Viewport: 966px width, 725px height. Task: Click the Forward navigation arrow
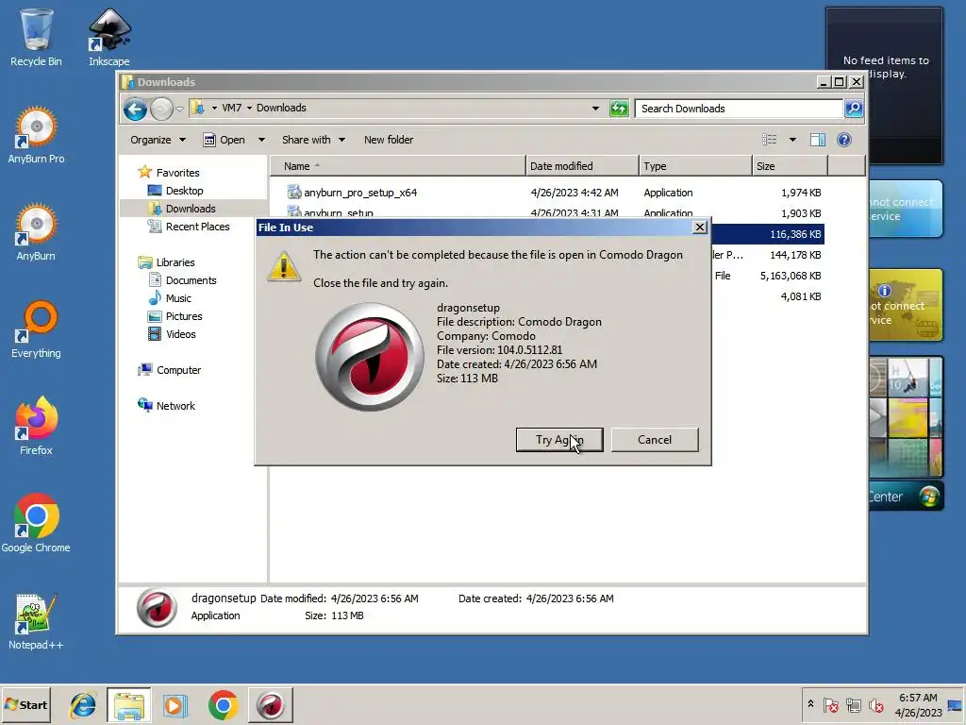pyautogui.click(x=161, y=110)
